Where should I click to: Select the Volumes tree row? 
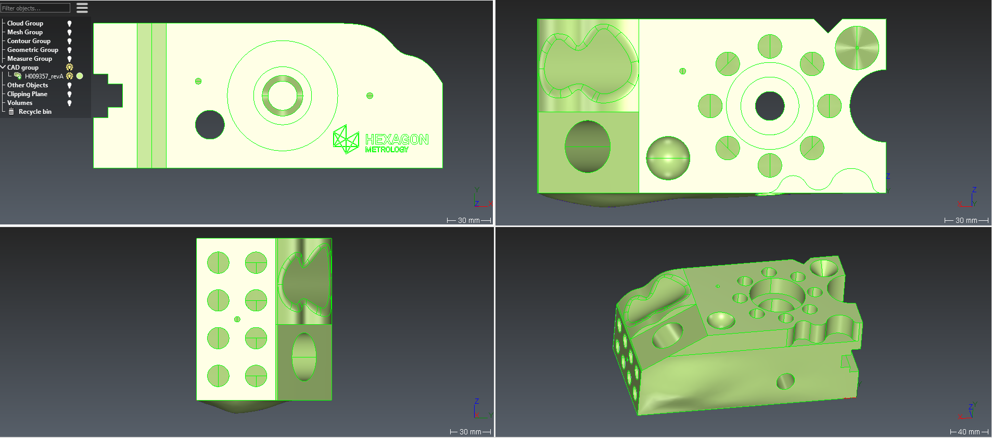point(20,103)
